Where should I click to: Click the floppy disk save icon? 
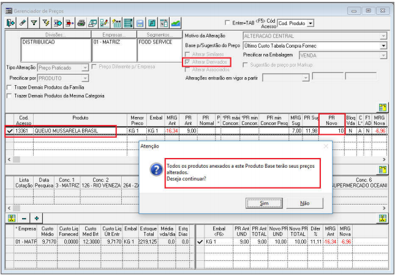[x=140, y=23]
